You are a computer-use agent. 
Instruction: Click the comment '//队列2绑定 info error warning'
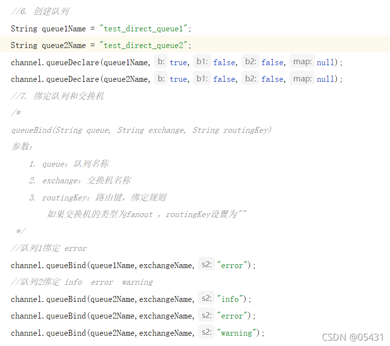tap(82, 282)
